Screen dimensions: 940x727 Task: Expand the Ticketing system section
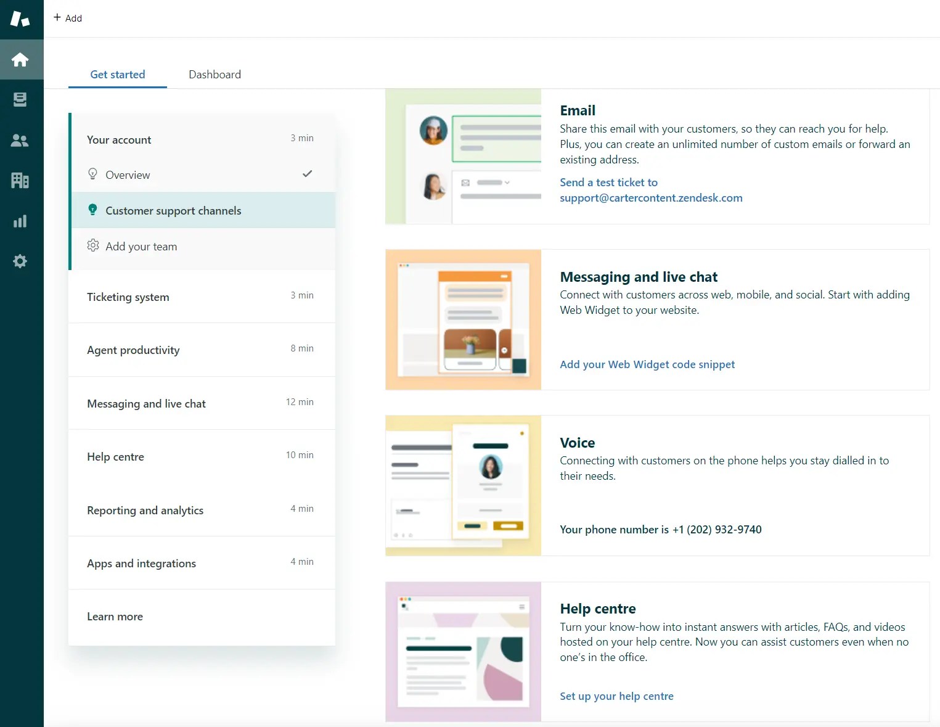[128, 297]
